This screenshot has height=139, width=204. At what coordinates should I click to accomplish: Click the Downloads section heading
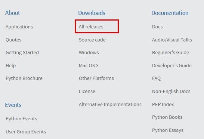(x=92, y=13)
